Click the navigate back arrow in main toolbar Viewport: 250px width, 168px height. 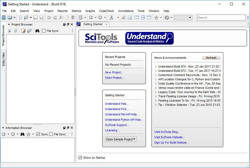(x=91, y=18)
